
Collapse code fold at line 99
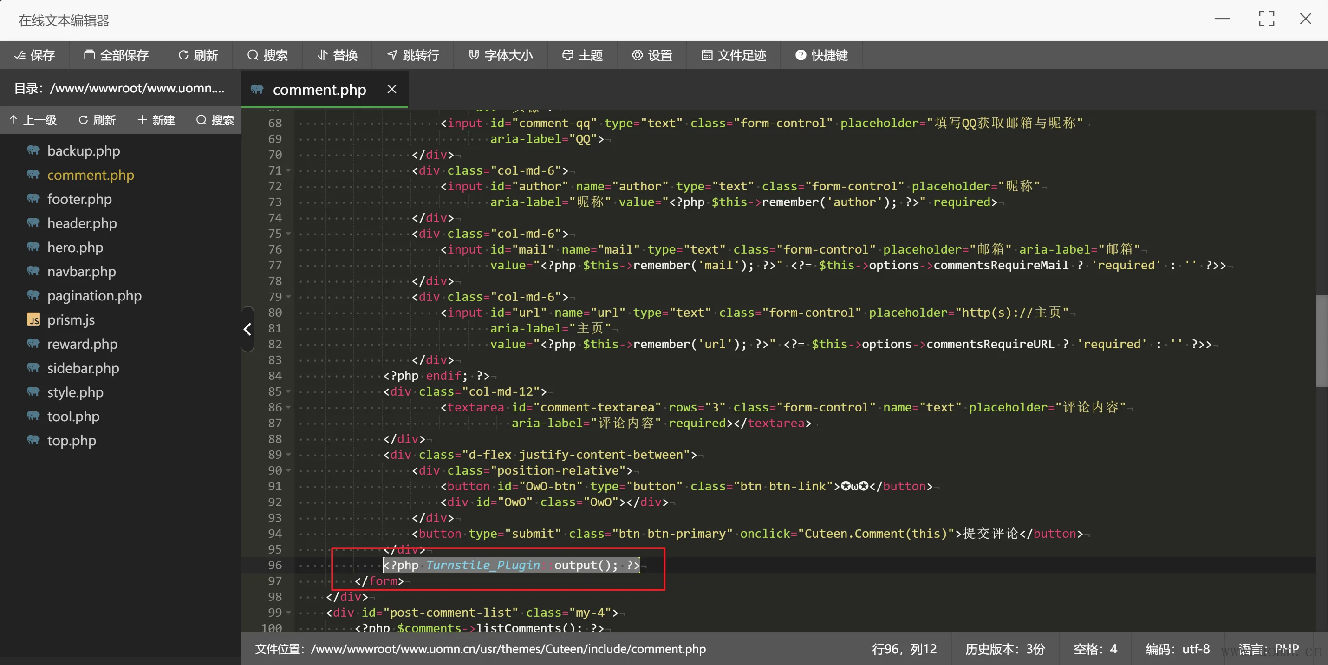288,613
